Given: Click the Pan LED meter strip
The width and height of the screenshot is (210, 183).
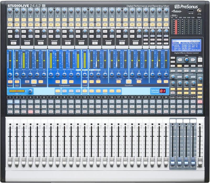Looking at the screenshot, I should pyautogui.click(x=17, y=91).
